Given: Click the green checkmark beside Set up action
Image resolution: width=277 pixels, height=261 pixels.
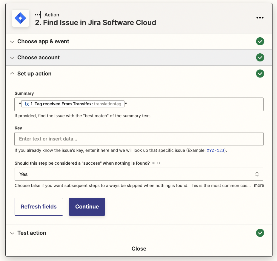Looking at the screenshot, I should (260, 73).
